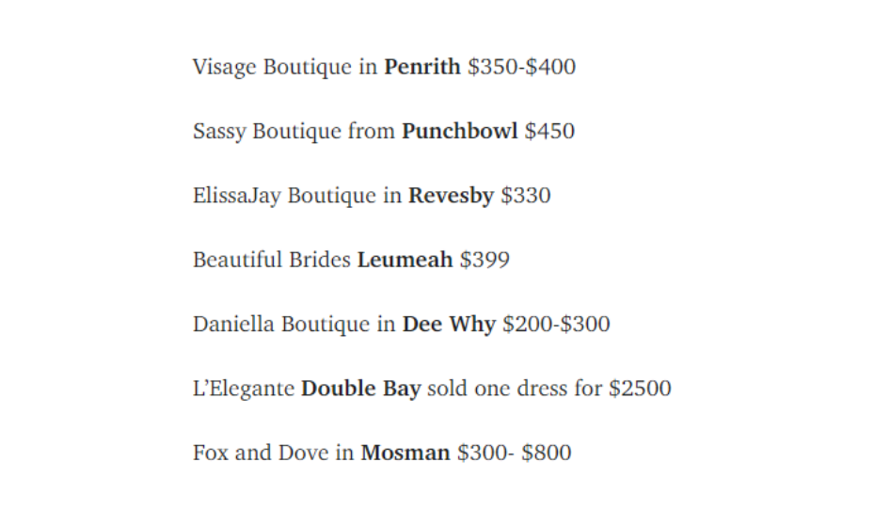Screen dimensions: 874x510
Task: Click the $450 price
Action: [549, 131]
